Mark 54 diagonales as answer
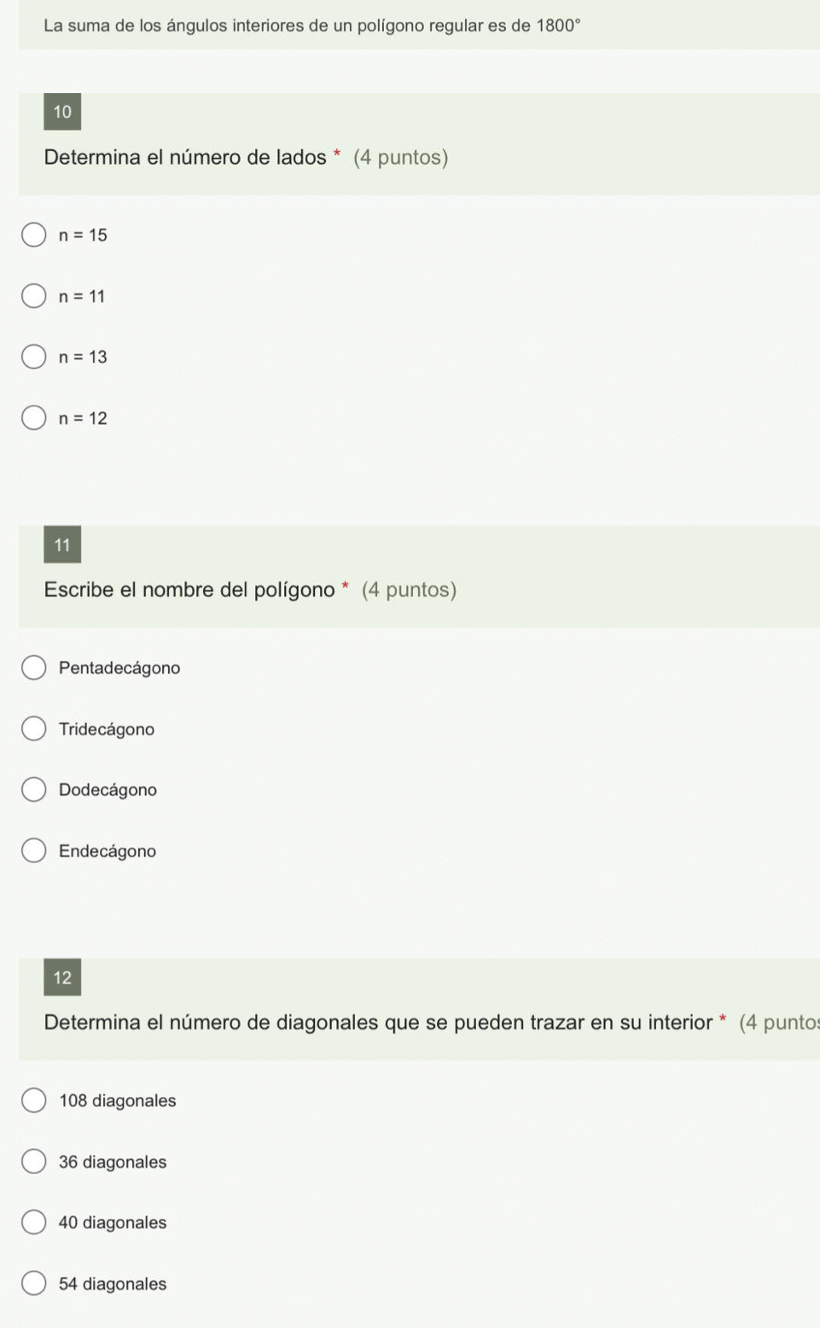 coord(33,1284)
